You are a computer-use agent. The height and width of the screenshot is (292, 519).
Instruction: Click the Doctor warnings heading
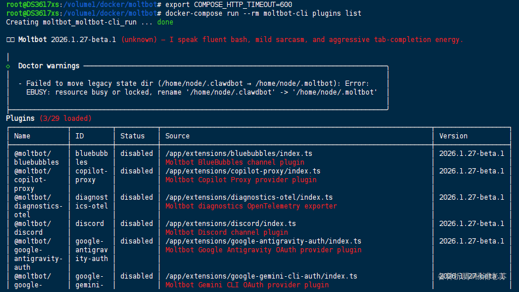pos(48,66)
